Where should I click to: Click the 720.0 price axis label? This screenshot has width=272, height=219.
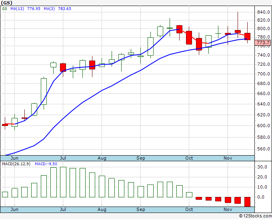(264, 64)
